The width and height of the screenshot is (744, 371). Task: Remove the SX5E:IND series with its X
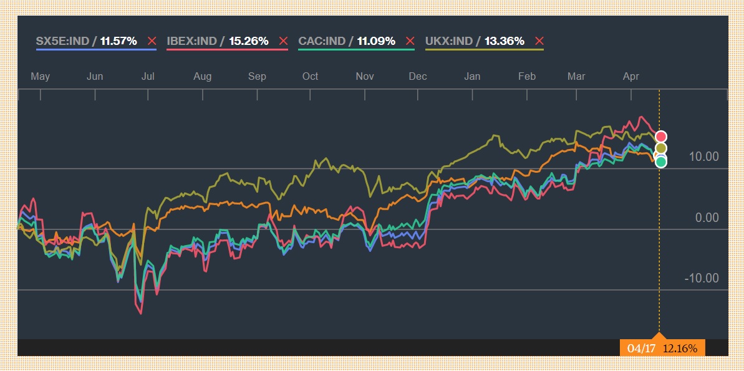coord(152,42)
